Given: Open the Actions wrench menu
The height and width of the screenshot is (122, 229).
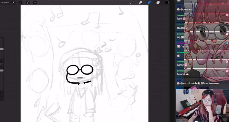Looking at the screenshot, I should coord(13,2).
